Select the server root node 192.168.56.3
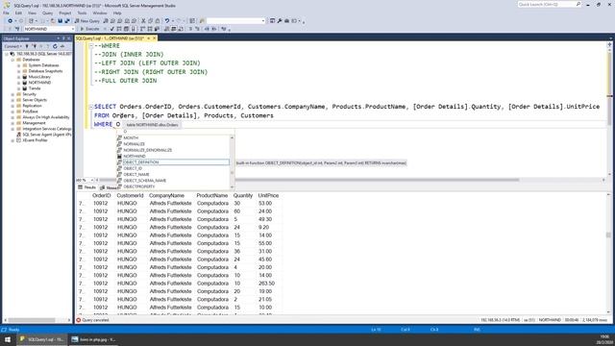615x346 pixels. 43,54
